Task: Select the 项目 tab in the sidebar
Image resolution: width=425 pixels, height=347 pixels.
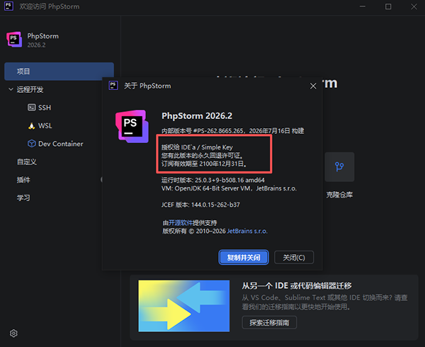Action: click(59, 72)
